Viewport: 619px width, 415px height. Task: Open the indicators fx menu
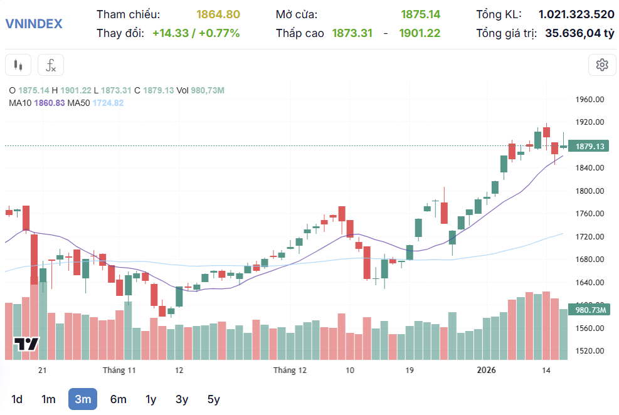coord(51,65)
